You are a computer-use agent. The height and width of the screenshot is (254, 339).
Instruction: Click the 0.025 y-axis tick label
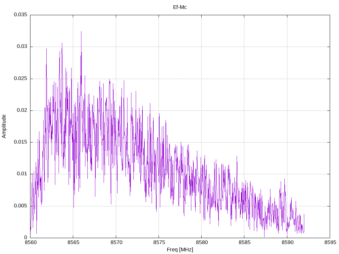pyautogui.click(x=21, y=78)
